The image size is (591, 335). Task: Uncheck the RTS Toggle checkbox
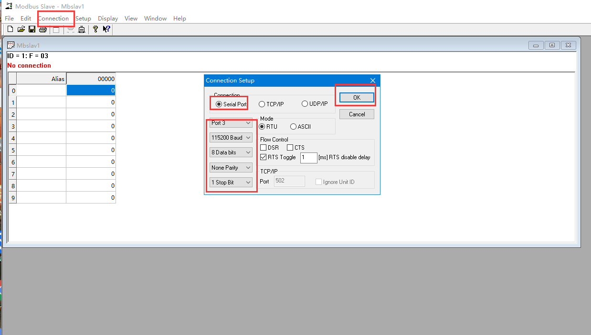(x=264, y=157)
